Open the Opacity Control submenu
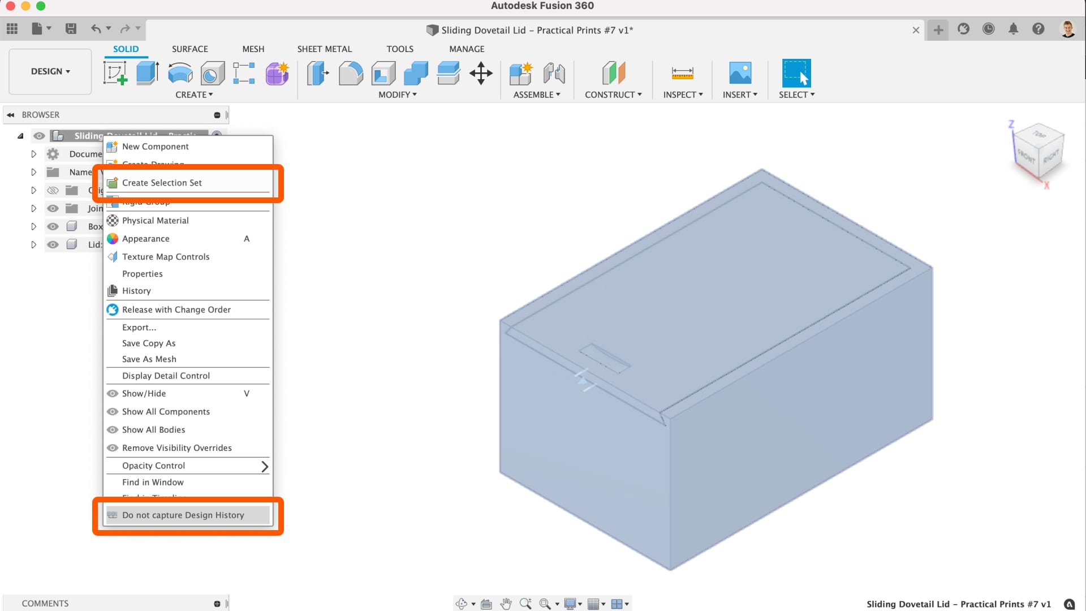 (188, 466)
